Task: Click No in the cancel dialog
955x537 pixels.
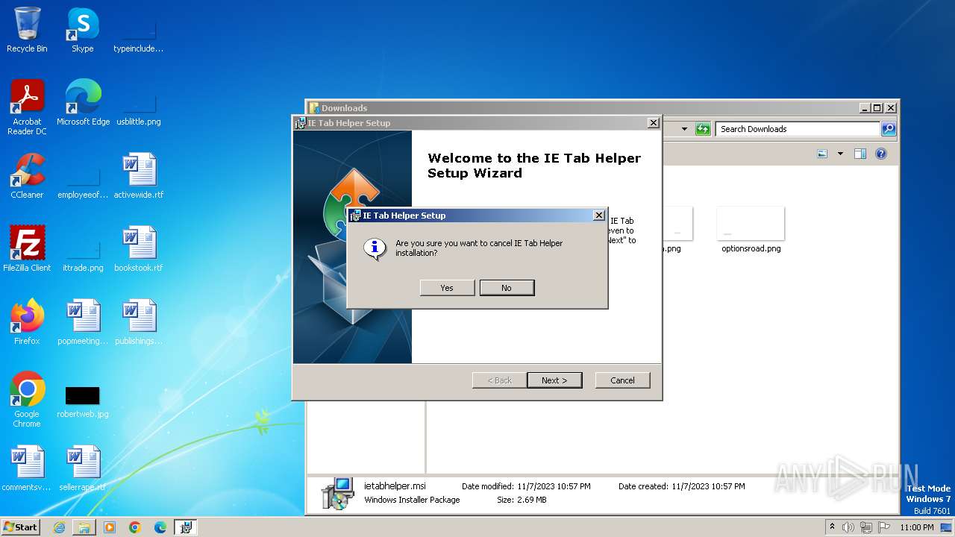Action: [x=507, y=288]
